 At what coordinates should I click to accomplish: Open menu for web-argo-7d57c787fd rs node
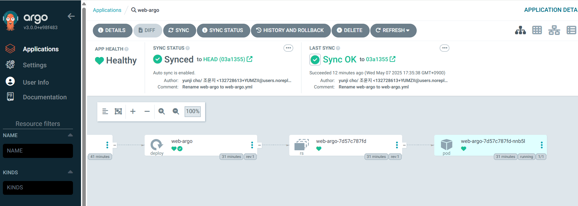pos(397,145)
